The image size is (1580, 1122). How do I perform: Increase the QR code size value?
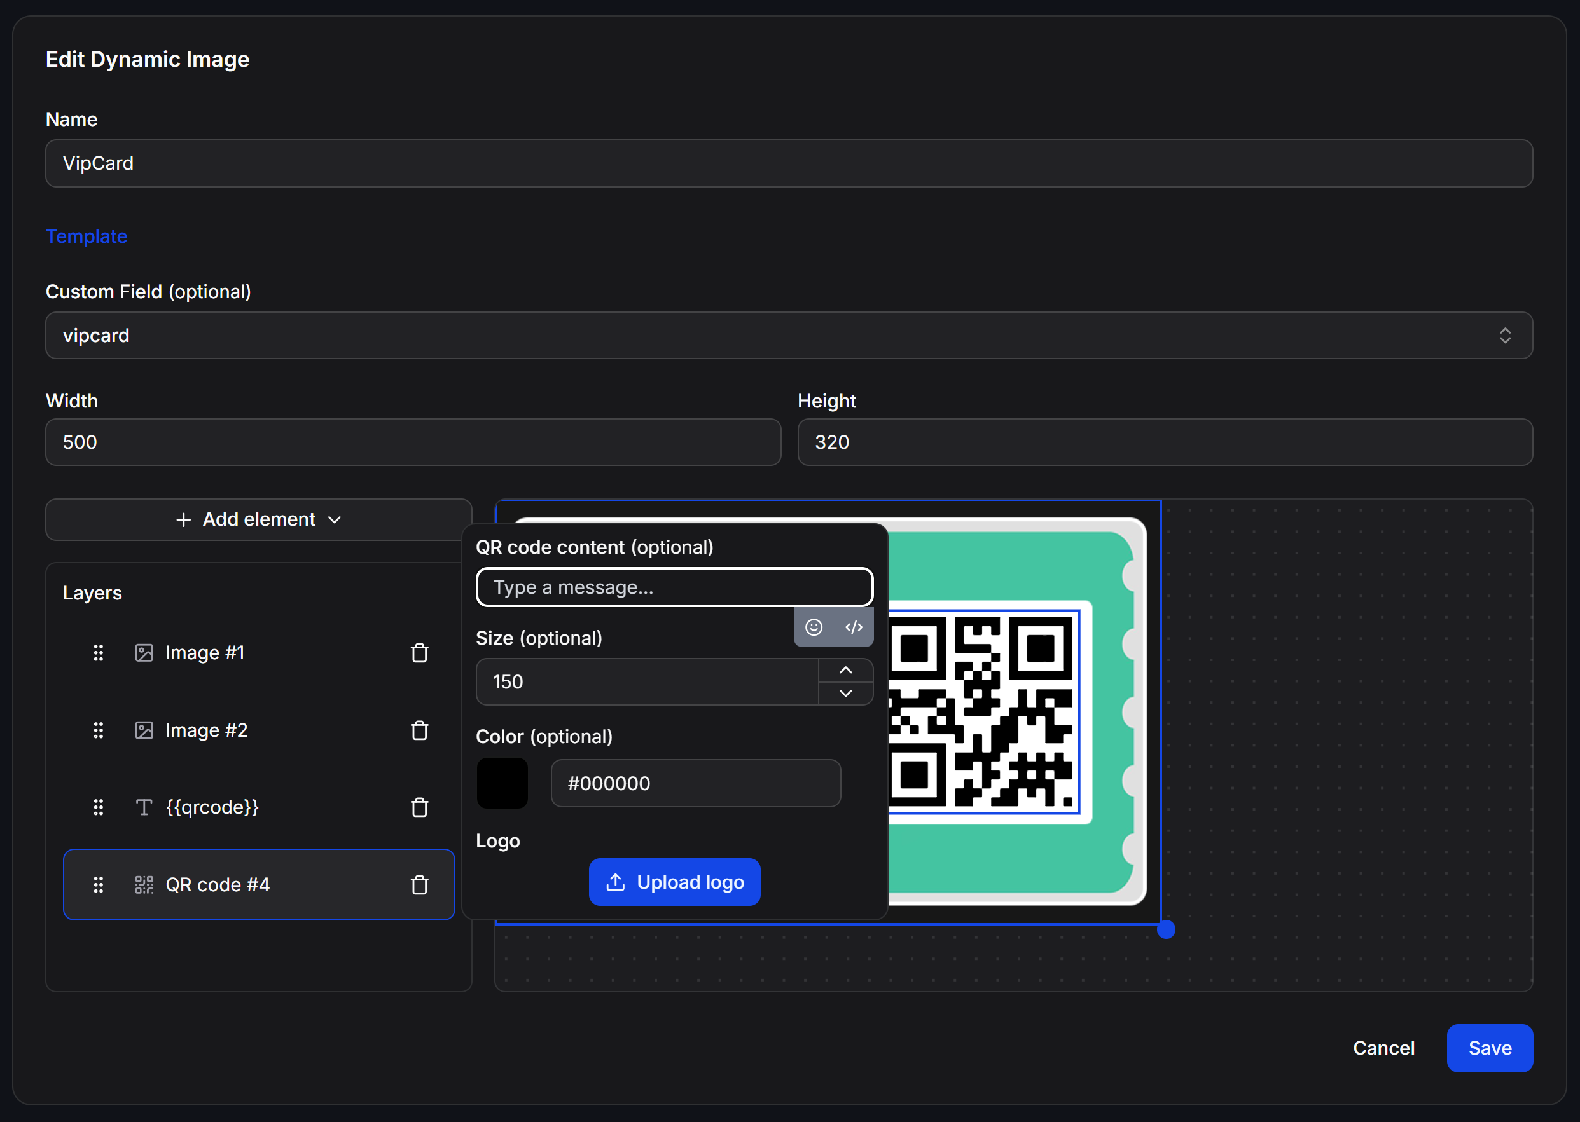pyautogui.click(x=845, y=670)
